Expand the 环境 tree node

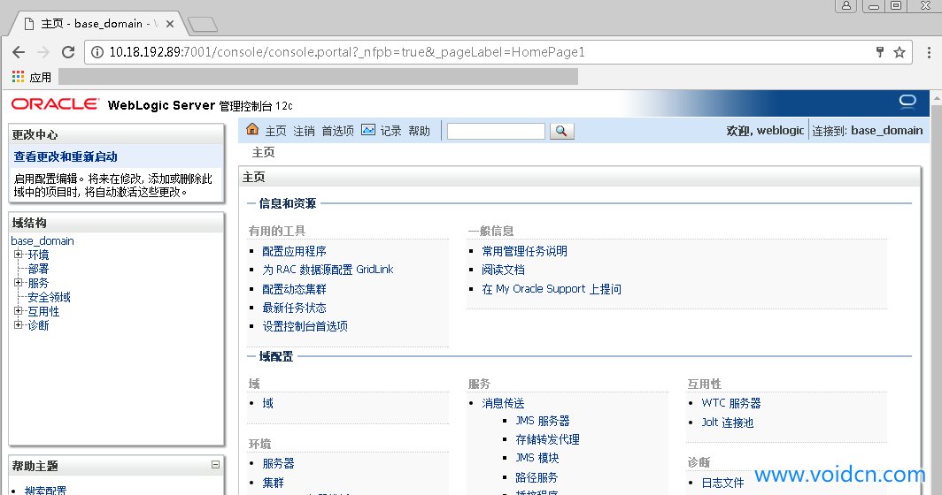(x=18, y=255)
